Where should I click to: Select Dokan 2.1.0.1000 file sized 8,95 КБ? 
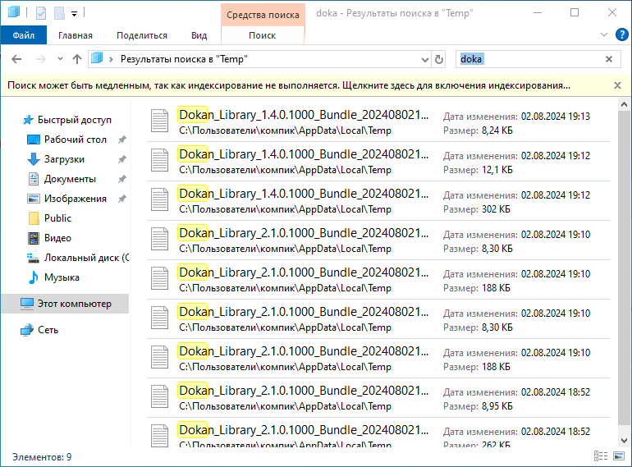tap(378, 398)
